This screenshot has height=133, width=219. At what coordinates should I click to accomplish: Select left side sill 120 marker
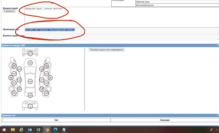[x=11, y=77]
